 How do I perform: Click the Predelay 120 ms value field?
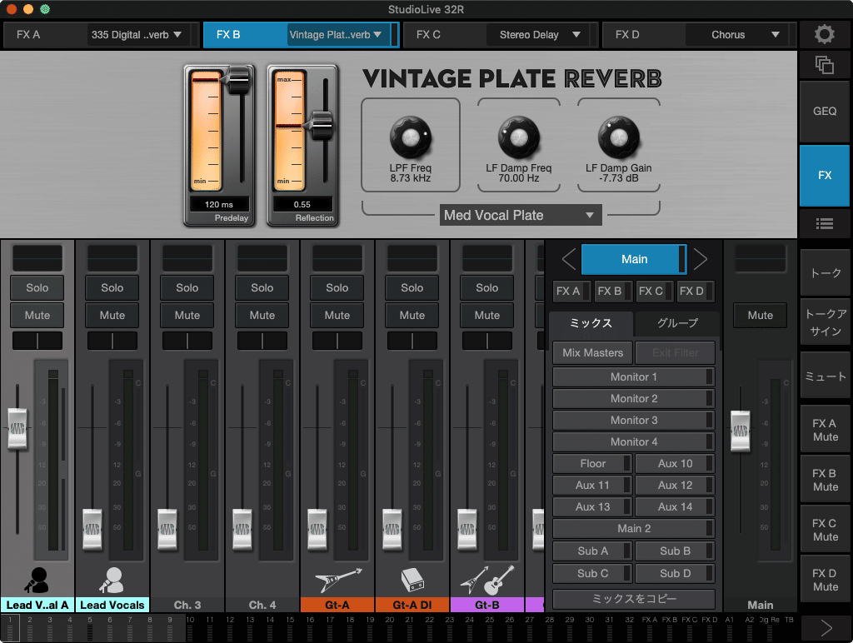(219, 205)
